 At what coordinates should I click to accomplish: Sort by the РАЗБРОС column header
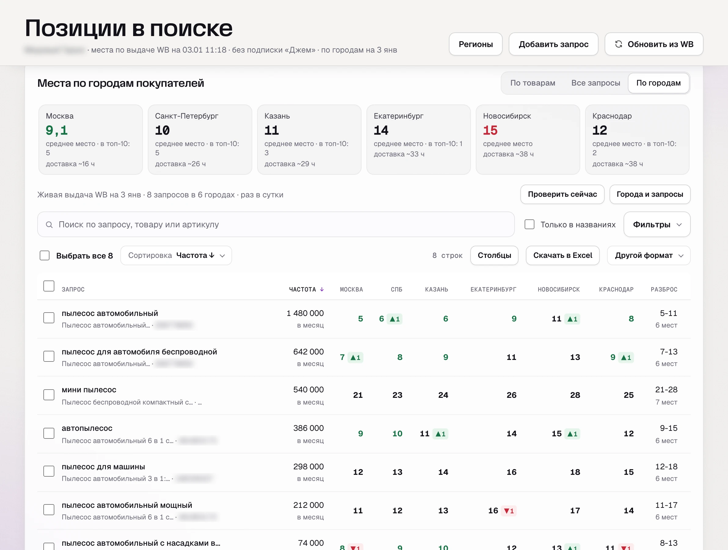(664, 289)
